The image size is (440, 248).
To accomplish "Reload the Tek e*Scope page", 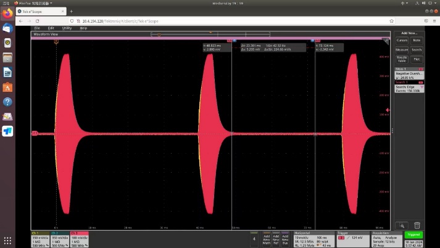I will 37,20.
